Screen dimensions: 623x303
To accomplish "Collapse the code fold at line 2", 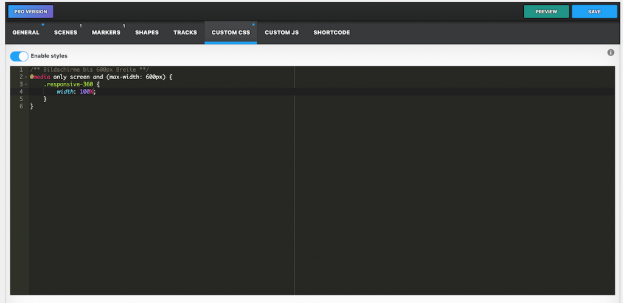I will click(26, 77).
